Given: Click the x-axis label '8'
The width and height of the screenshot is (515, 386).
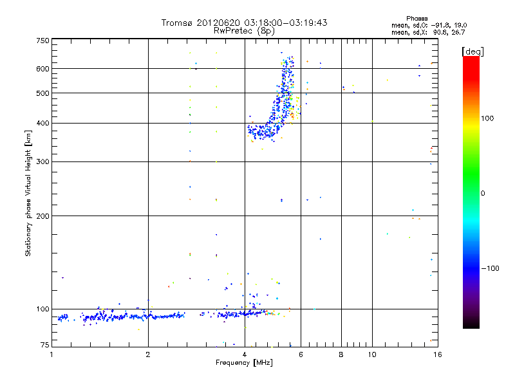Looking at the screenshot, I should pyautogui.click(x=341, y=354).
